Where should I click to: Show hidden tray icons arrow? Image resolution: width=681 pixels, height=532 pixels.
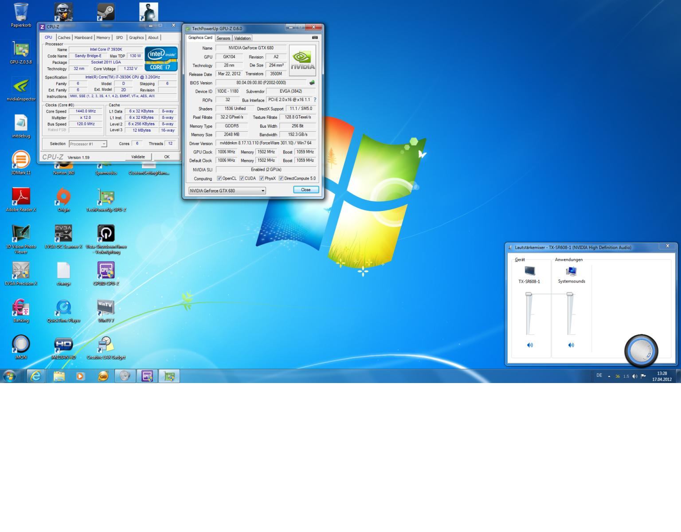tap(609, 376)
